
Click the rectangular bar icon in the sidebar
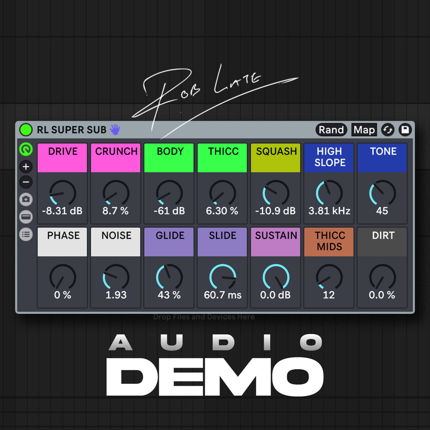[x=26, y=217]
